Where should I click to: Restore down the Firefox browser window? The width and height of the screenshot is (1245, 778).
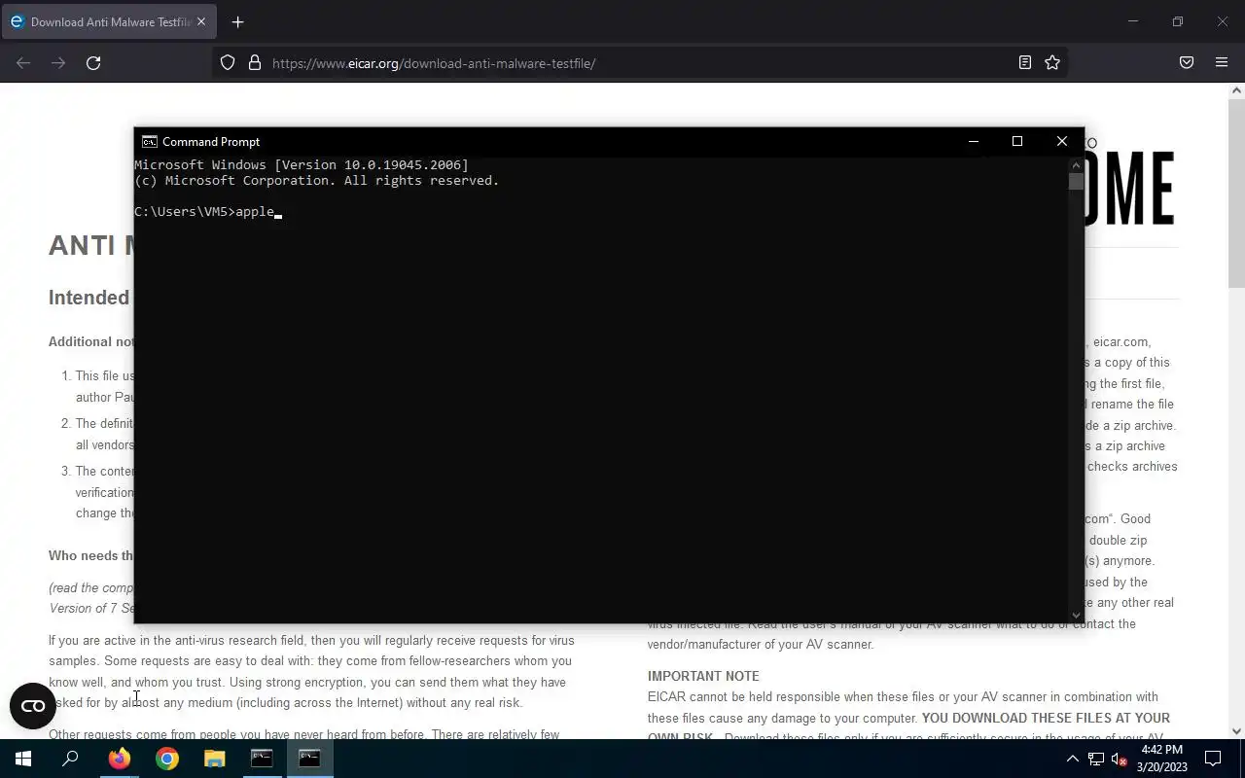tap(1177, 21)
